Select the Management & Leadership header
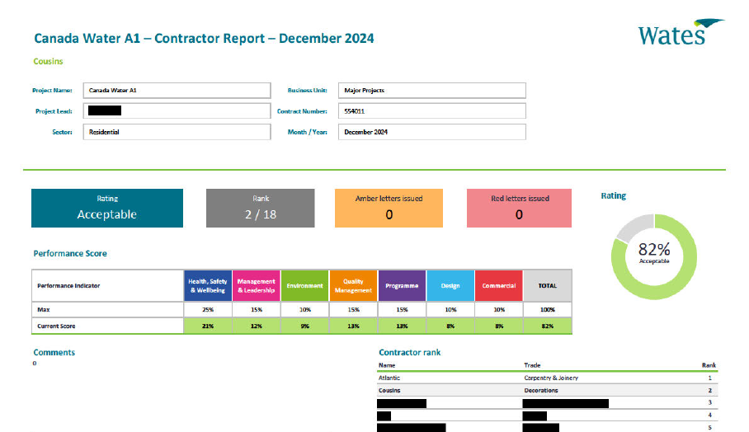 click(x=256, y=286)
